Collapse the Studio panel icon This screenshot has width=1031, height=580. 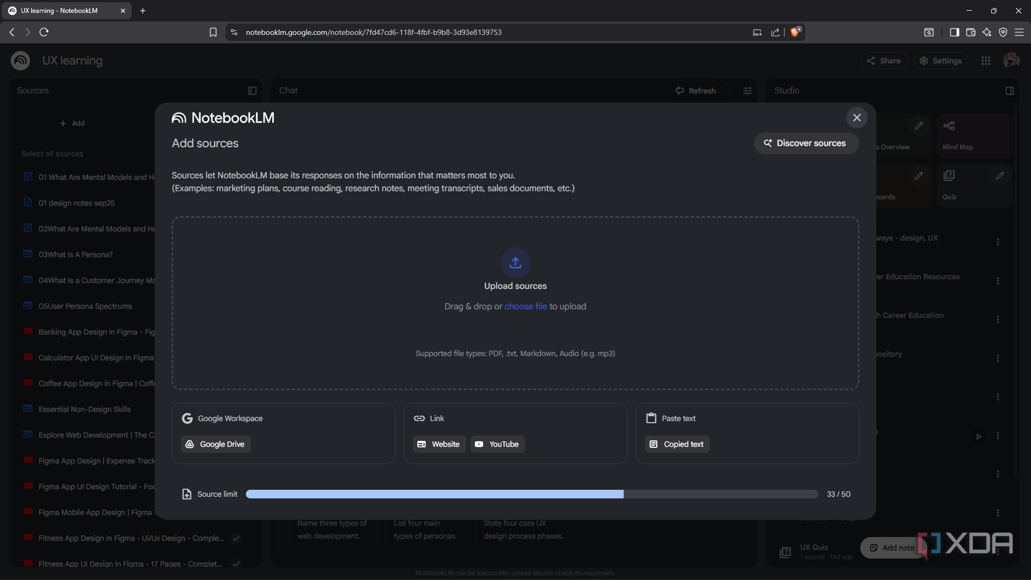click(1010, 91)
